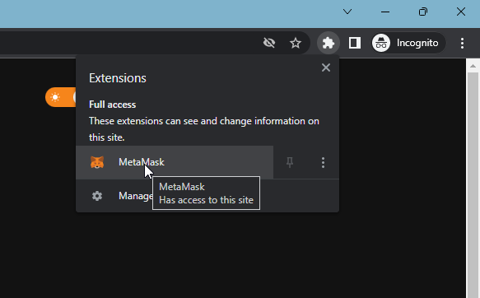Open MetaMask's more actions menu
The image size is (480, 298).
[323, 162]
